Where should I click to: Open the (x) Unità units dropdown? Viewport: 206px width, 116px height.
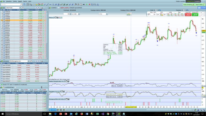click(x=79, y=14)
